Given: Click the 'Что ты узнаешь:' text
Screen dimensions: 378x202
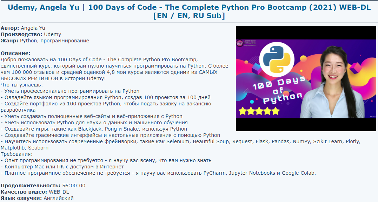Looking at the screenshot, I should [x=22, y=85].
